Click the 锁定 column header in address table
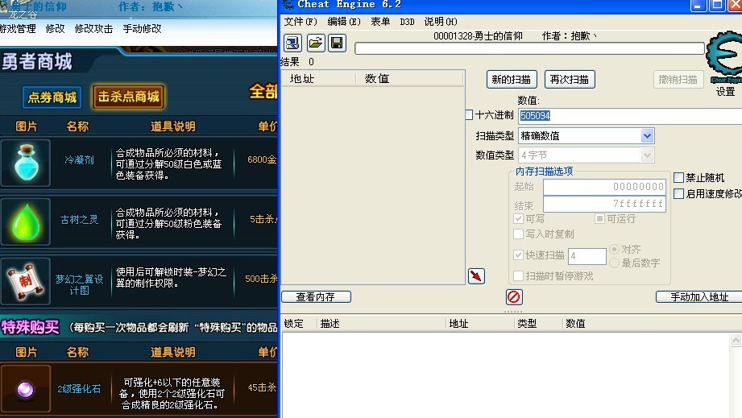The width and height of the screenshot is (742, 418). (293, 324)
